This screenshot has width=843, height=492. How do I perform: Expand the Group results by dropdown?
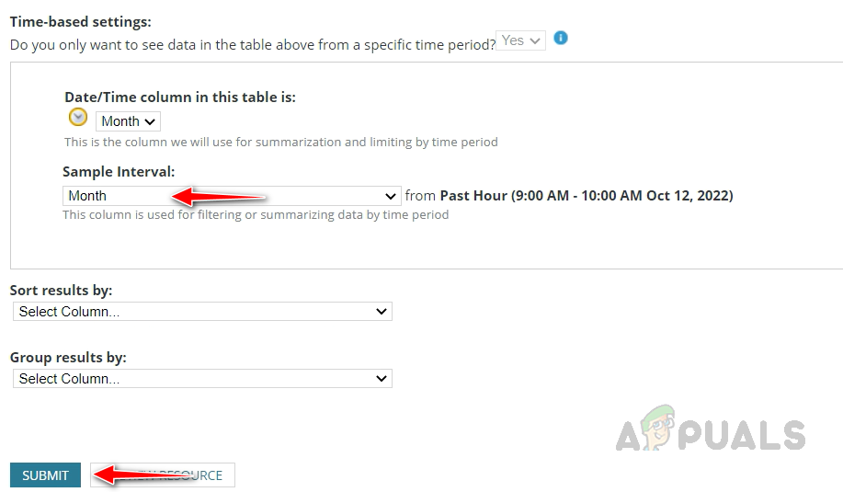[x=202, y=378]
